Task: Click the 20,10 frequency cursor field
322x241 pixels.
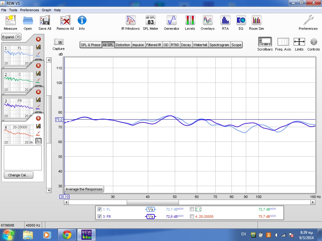Action: pyautogui.click(x=64, y=197)
